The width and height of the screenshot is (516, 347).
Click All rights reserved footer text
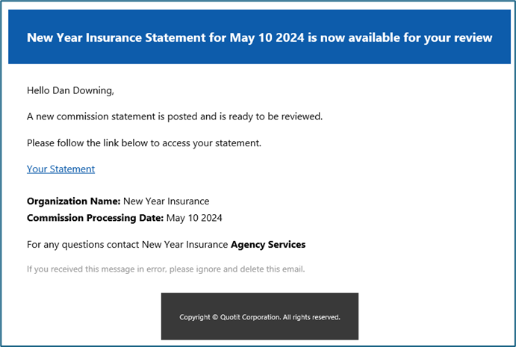pyautogui.click(x=311, y=317)
